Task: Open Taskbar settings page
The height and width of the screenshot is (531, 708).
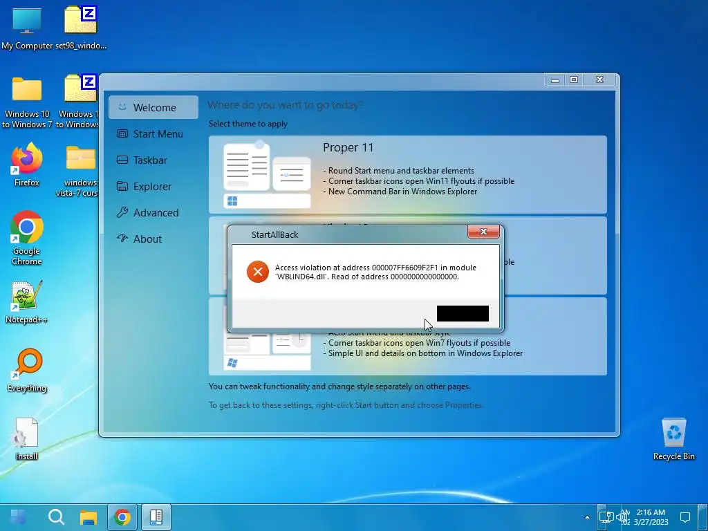Action: point(153,160)
